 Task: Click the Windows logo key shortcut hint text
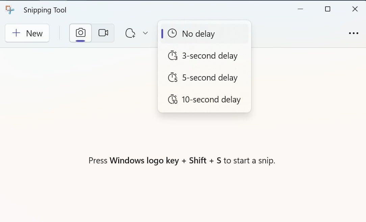182,160
